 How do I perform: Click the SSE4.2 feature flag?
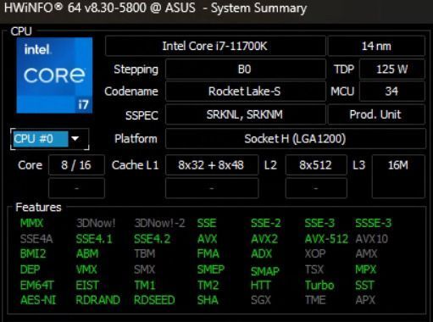(x=153, y=239)
